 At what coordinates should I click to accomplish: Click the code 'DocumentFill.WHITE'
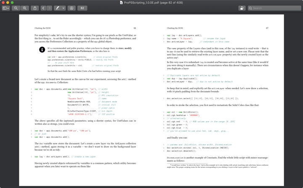[78, 105]
